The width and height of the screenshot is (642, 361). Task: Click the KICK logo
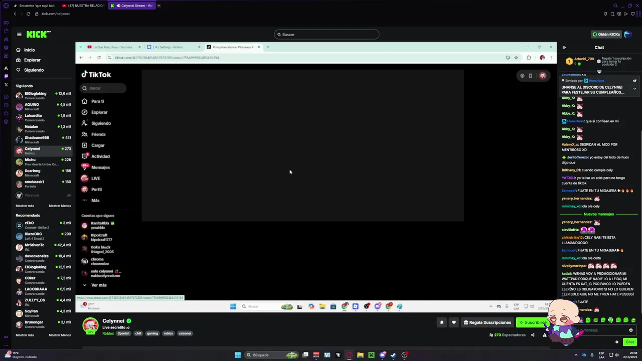[x=39, y=34]
